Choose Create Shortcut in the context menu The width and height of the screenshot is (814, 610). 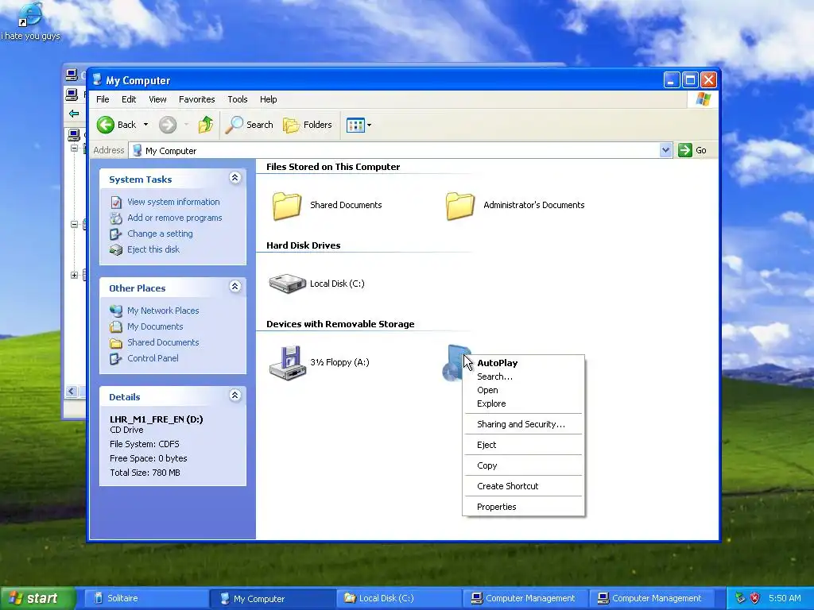[523, 486]
